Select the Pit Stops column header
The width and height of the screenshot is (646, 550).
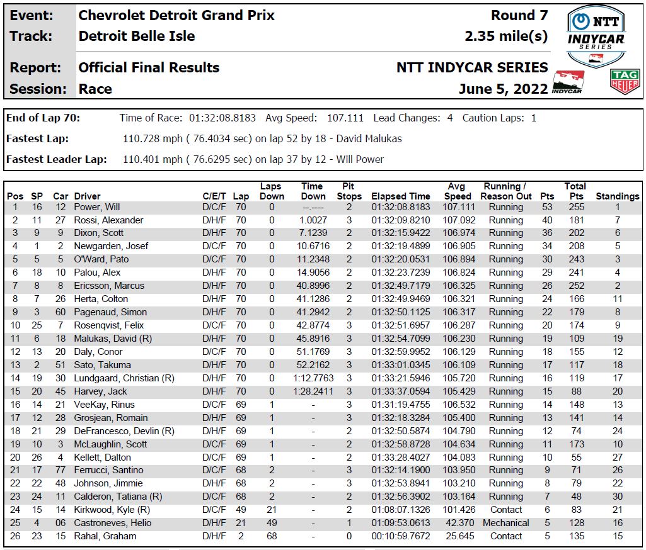349,191
